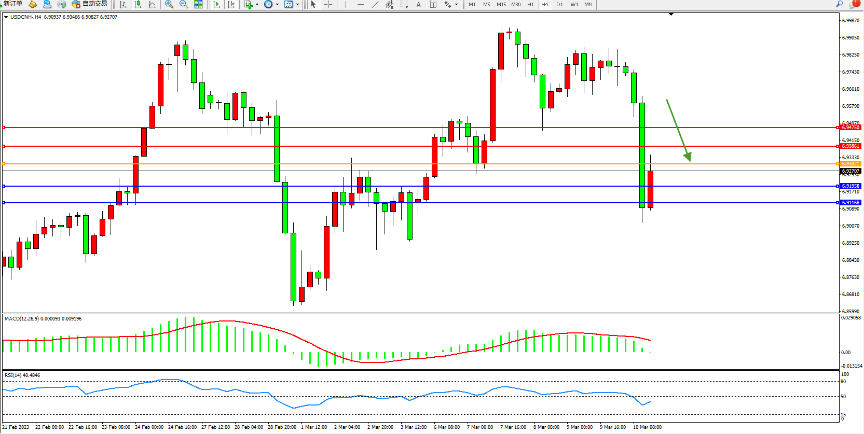Click the orange 6.93021 price level label
The height and width of the screenshot is (434, 864).
tap(851, 164)
